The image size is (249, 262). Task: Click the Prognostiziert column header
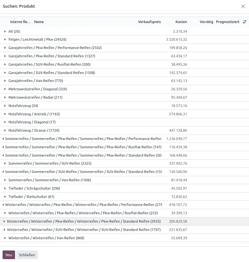(x=228, y=22)
